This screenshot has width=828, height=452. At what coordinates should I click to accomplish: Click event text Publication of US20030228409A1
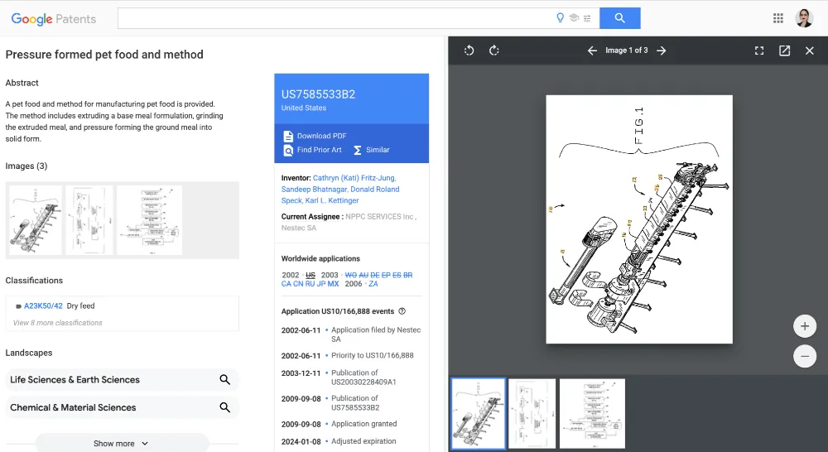point(363,377)
